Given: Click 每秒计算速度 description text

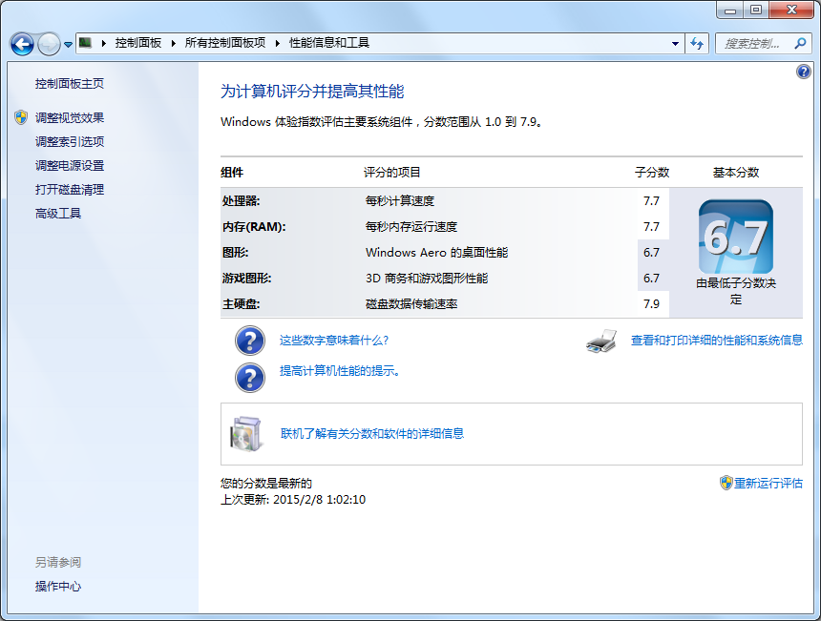Looking at the screenshot, I should point(400,201).
